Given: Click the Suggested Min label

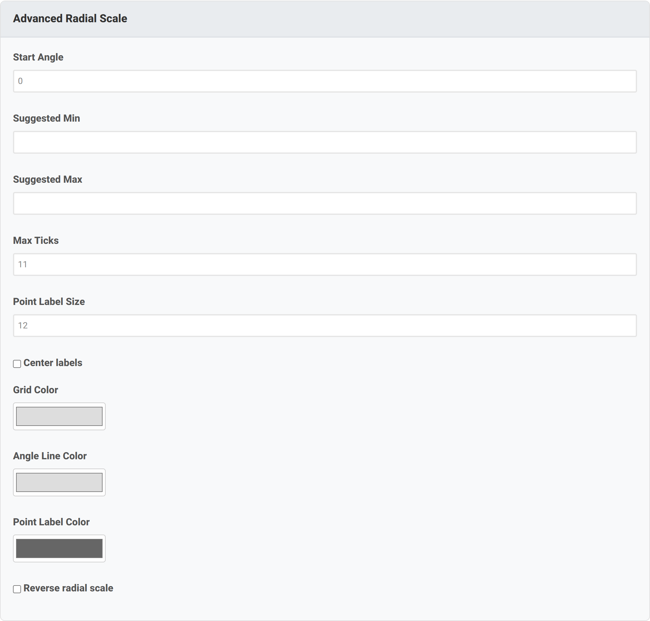Looking at the screenshot, I should click(x=46, y=118).
